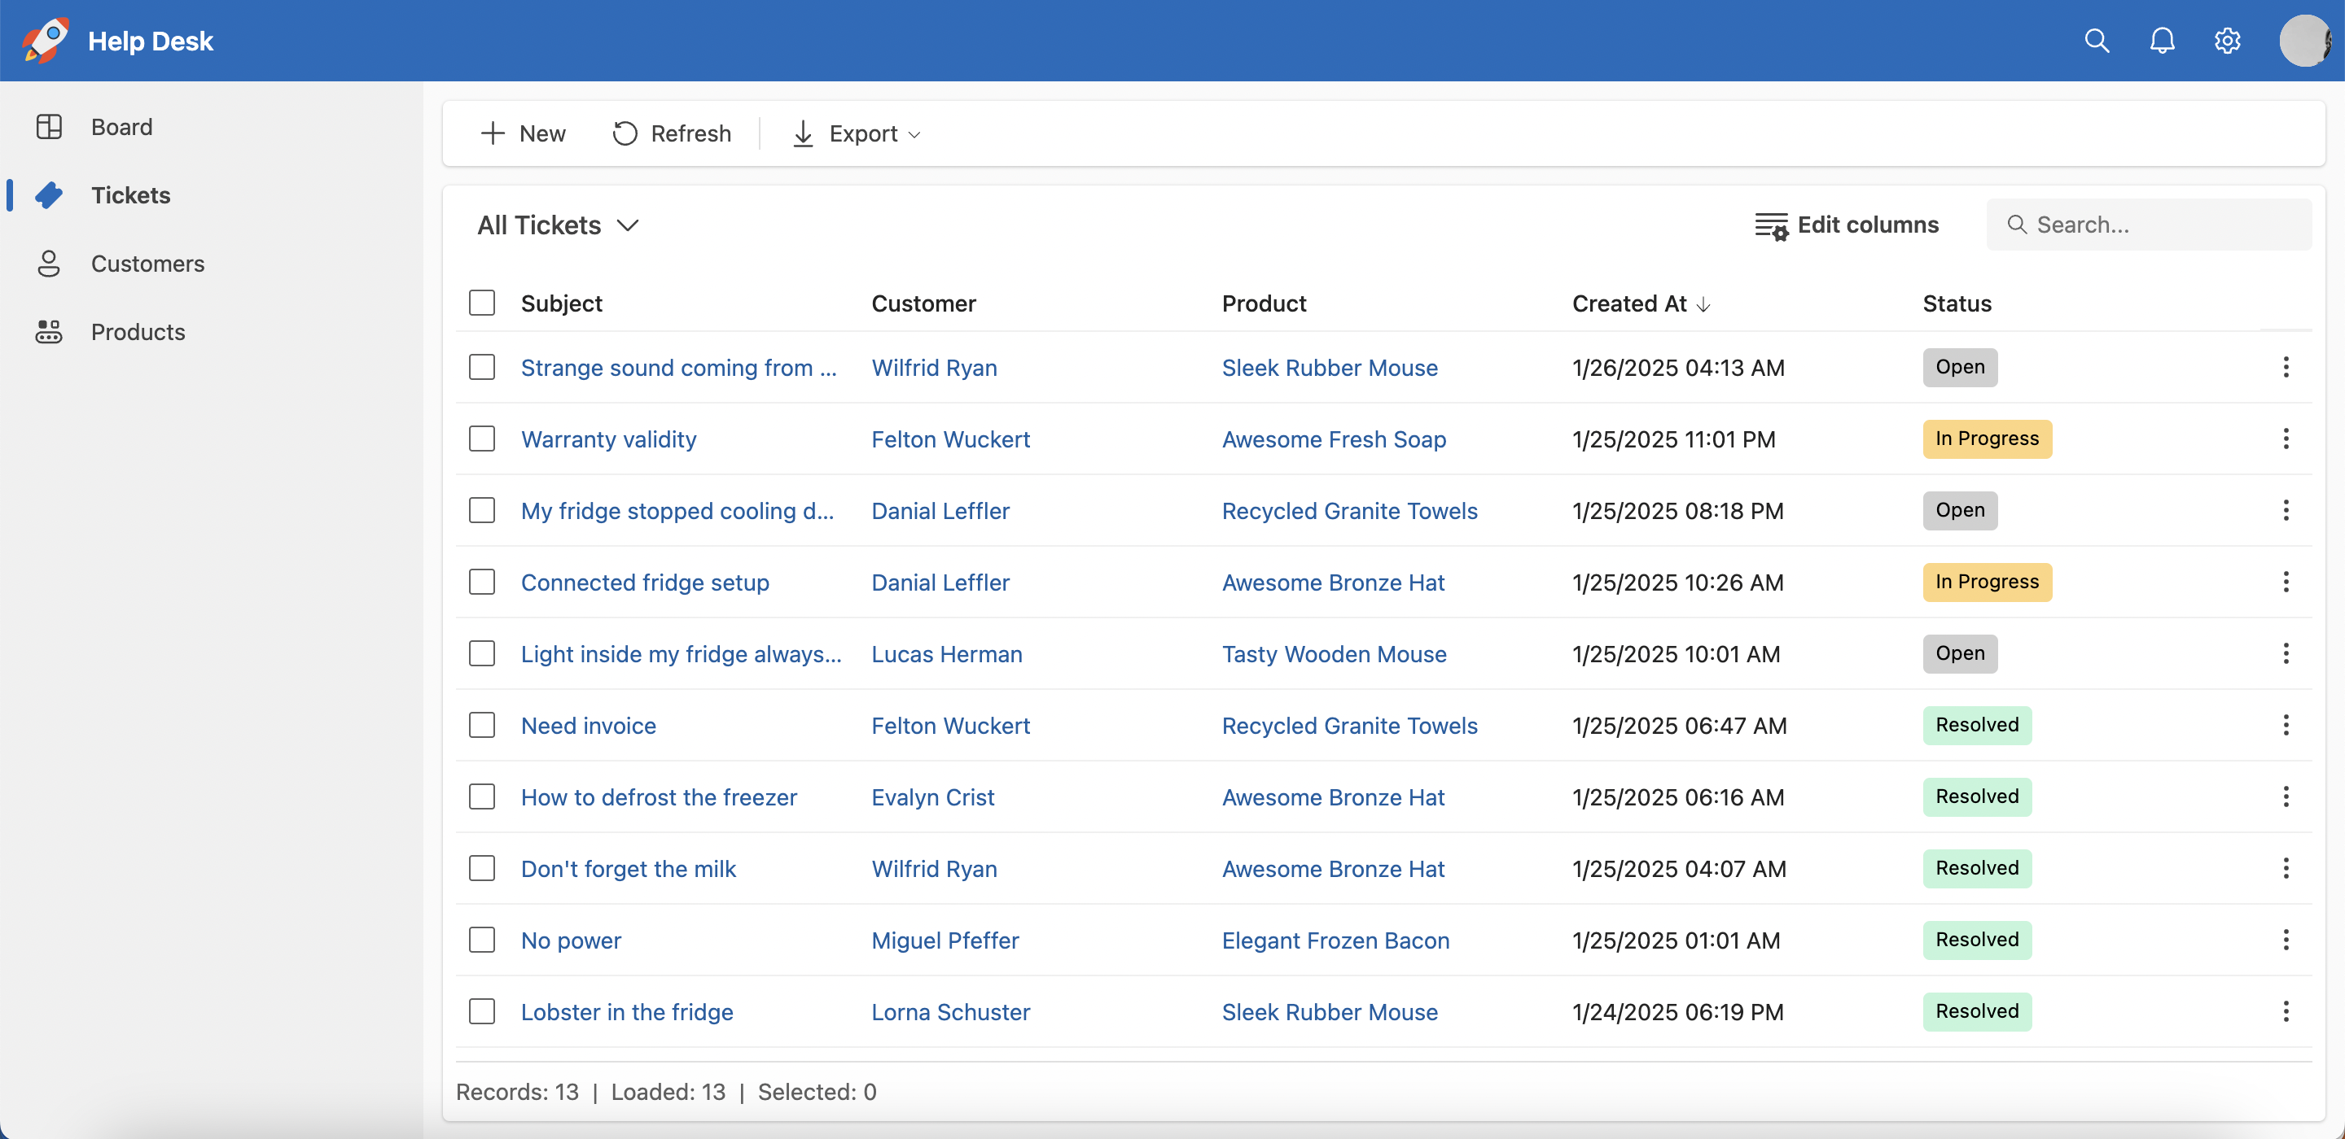Click Open status on Strange sound row
The image size is (2345, 1139).
click(x=1959, y=367)
